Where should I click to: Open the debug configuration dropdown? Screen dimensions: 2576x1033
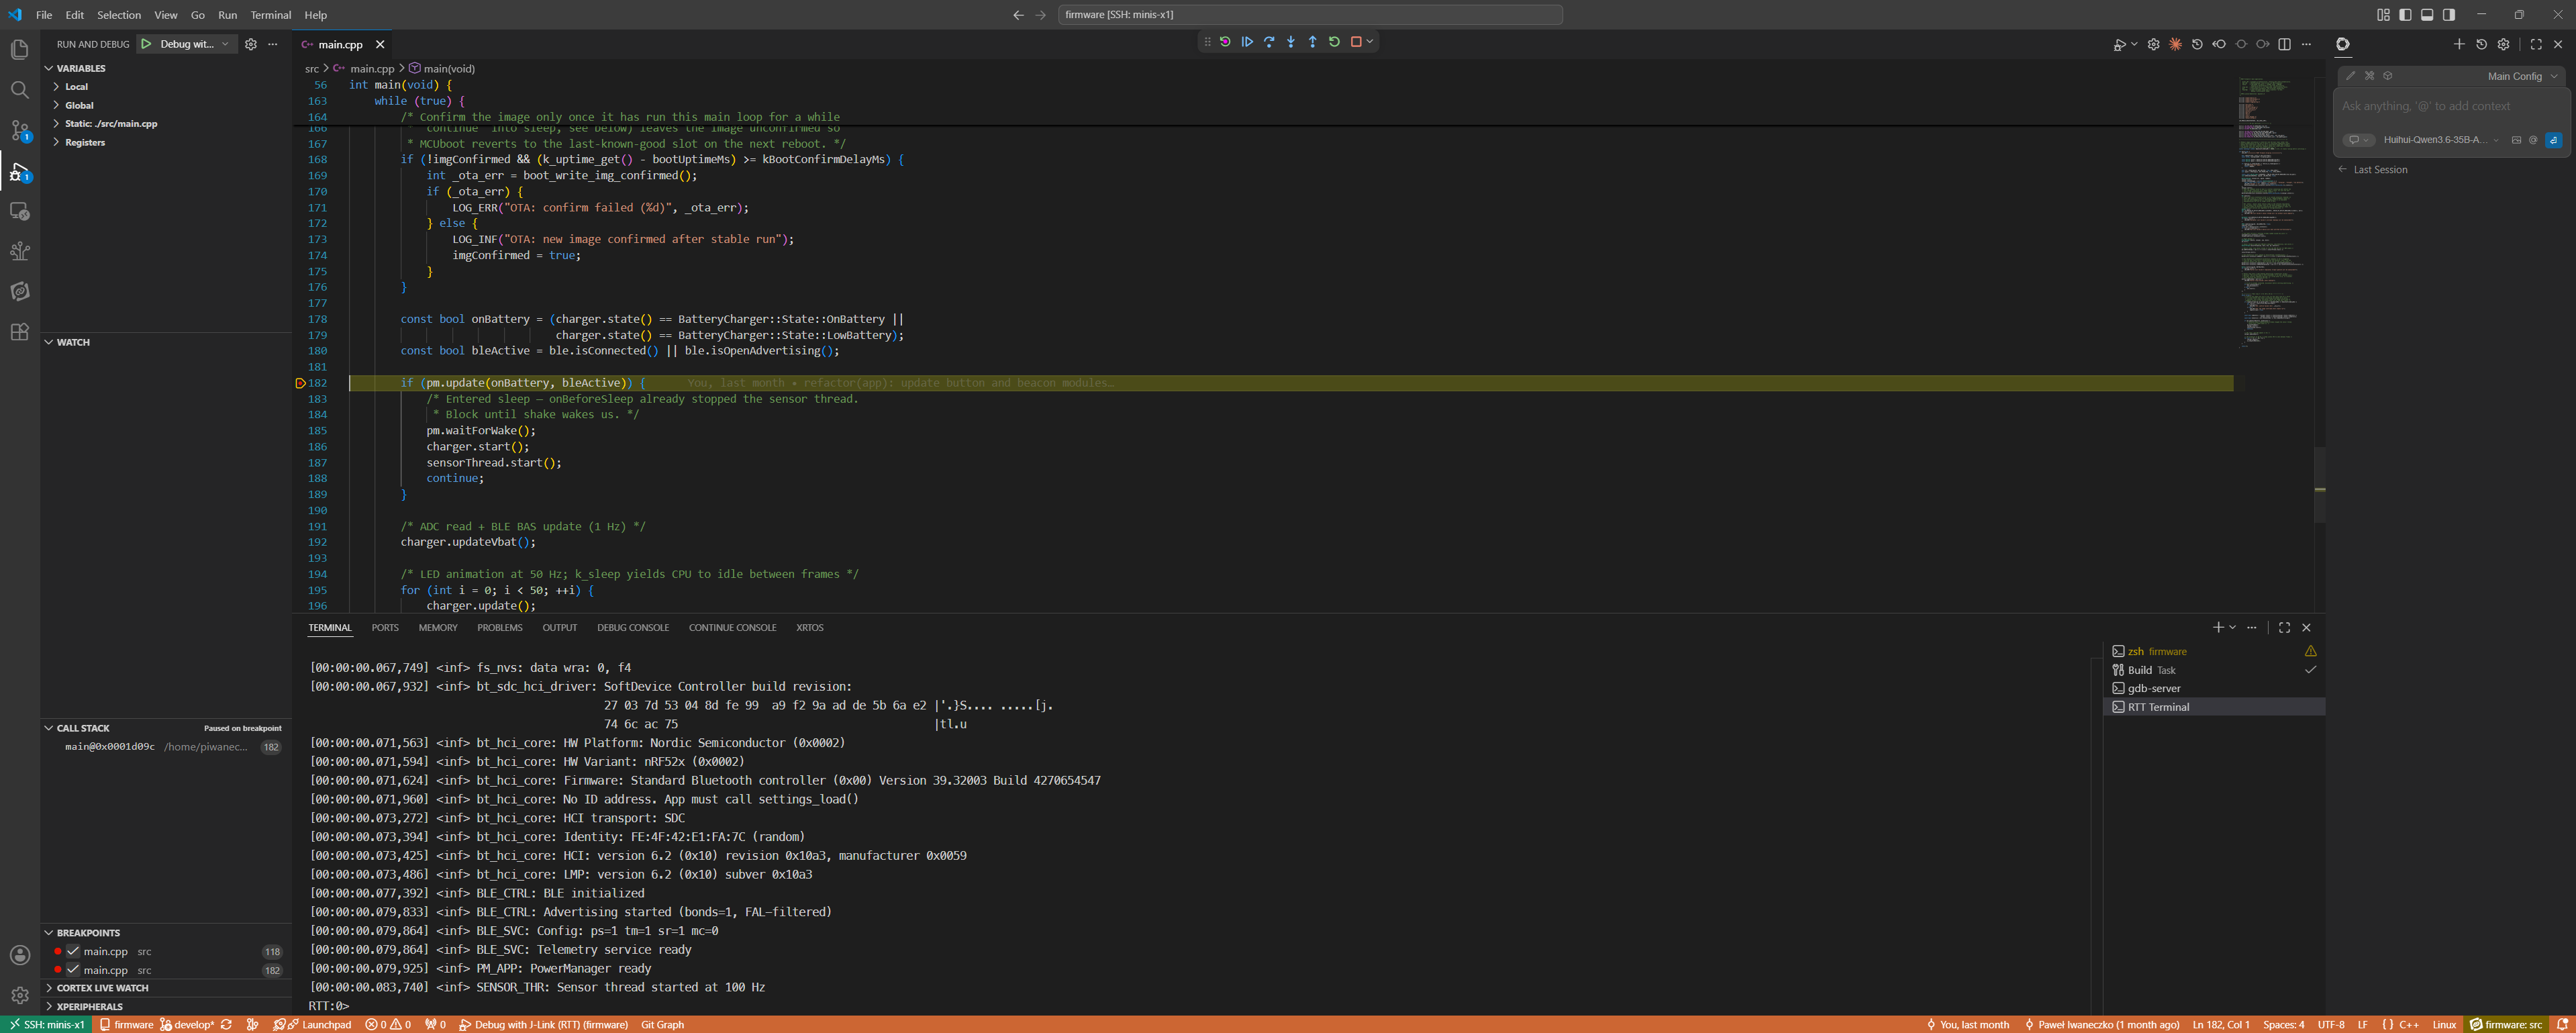194,44
